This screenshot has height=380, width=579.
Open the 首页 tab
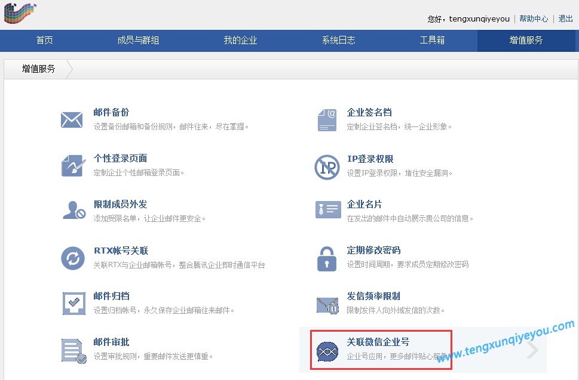tap(44, 40)
